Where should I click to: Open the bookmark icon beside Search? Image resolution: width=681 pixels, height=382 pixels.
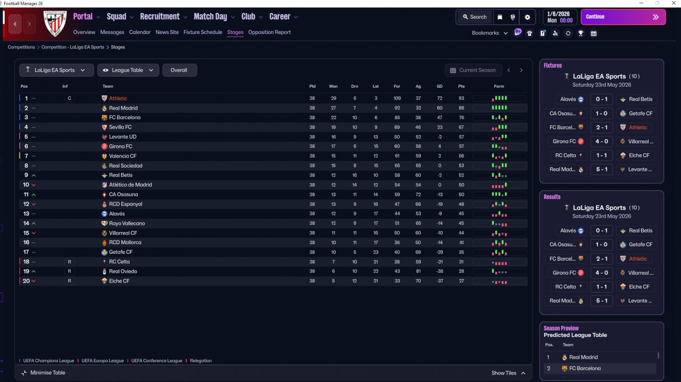tap(500, 17)
